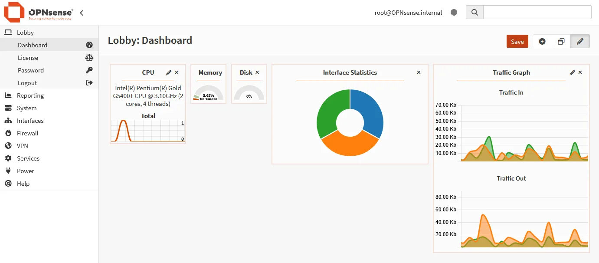Click the Reporting chart icon

pos(9,95)
